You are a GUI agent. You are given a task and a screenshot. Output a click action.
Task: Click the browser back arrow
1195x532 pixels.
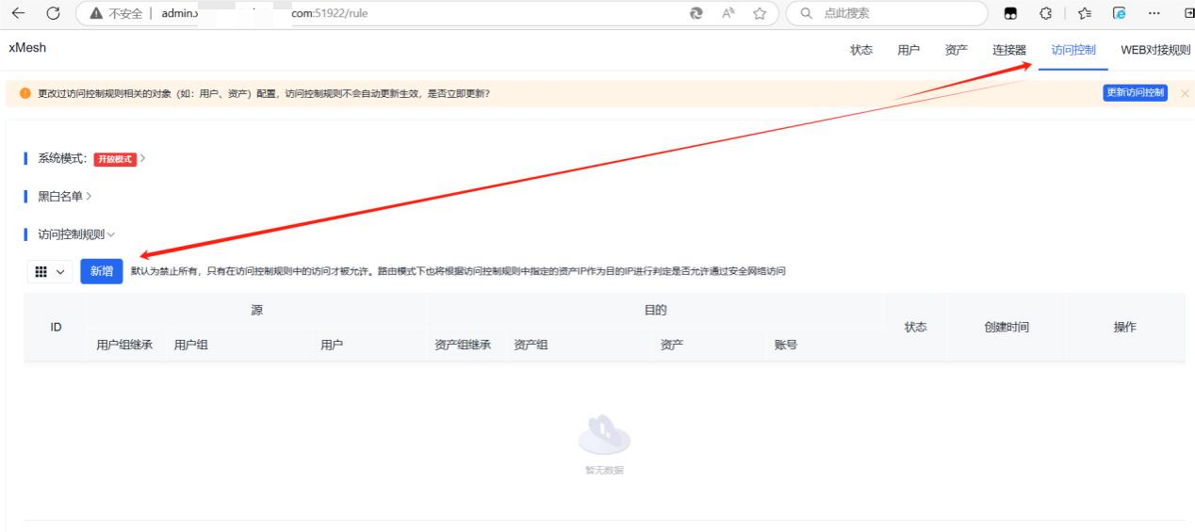[18, 13]
